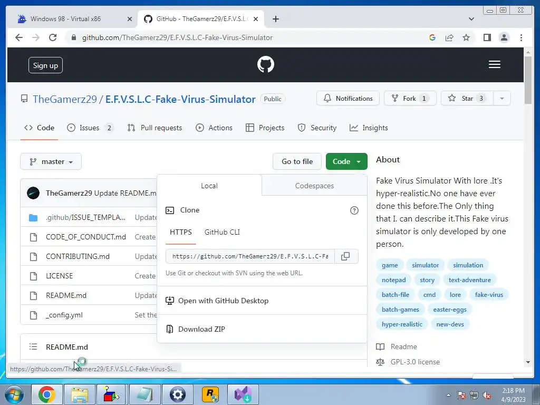
Task: Open the Pull requests tab
Action: point(155,128)
